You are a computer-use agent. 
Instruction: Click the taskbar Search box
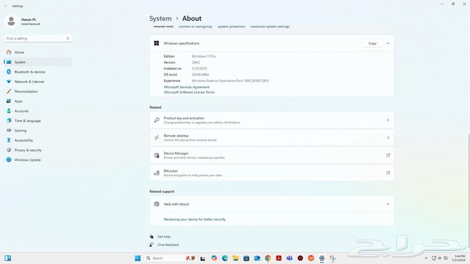point(170,258)
